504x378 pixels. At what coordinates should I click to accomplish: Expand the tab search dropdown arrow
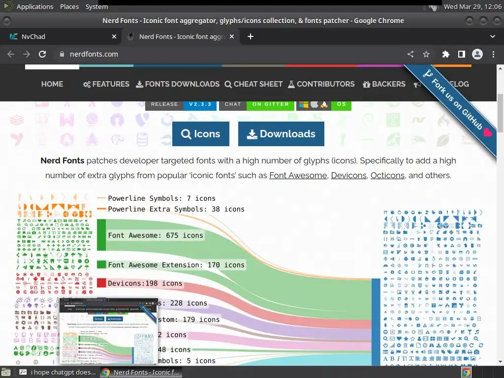(x=492, y=36)
